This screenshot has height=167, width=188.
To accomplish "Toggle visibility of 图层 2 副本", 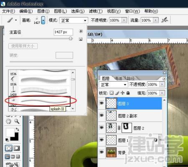I will pos(102,115).
